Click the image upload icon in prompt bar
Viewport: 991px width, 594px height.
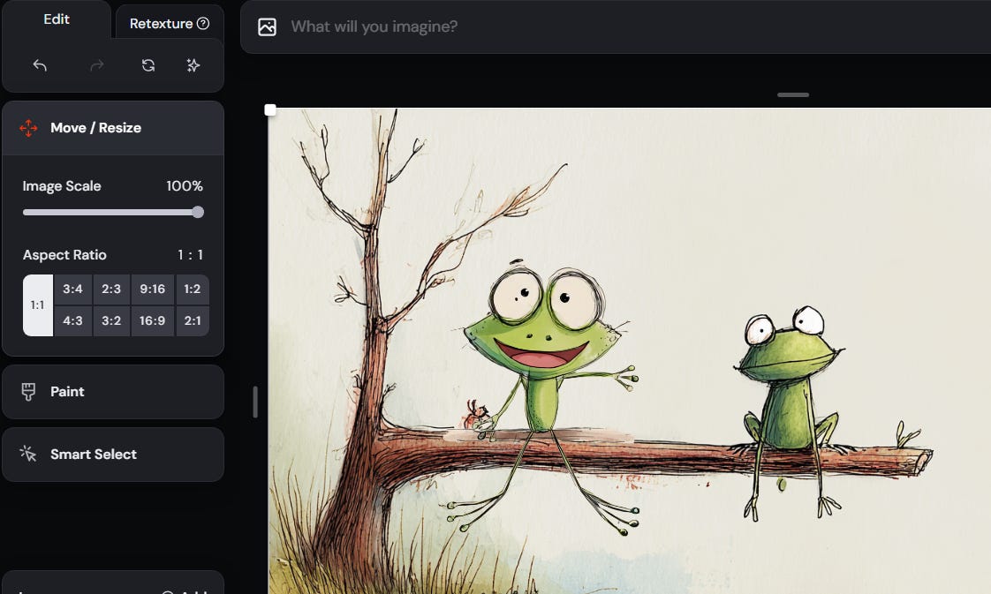pyautogui.click(x=268, y=26)
